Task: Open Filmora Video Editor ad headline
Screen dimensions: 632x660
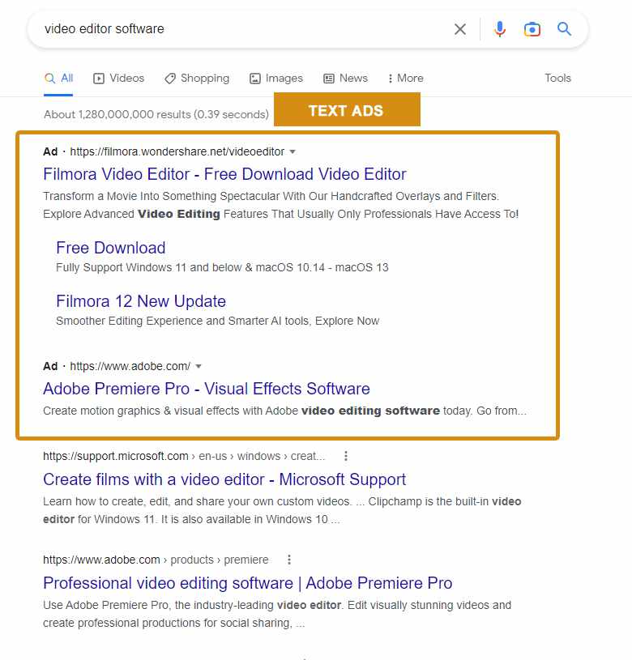Action: pos(224,174)
